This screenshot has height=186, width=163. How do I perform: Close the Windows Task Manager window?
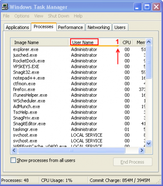coord(156,7)
